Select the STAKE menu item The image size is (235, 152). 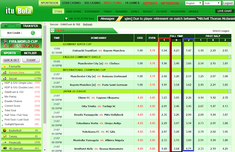(58, 11)
